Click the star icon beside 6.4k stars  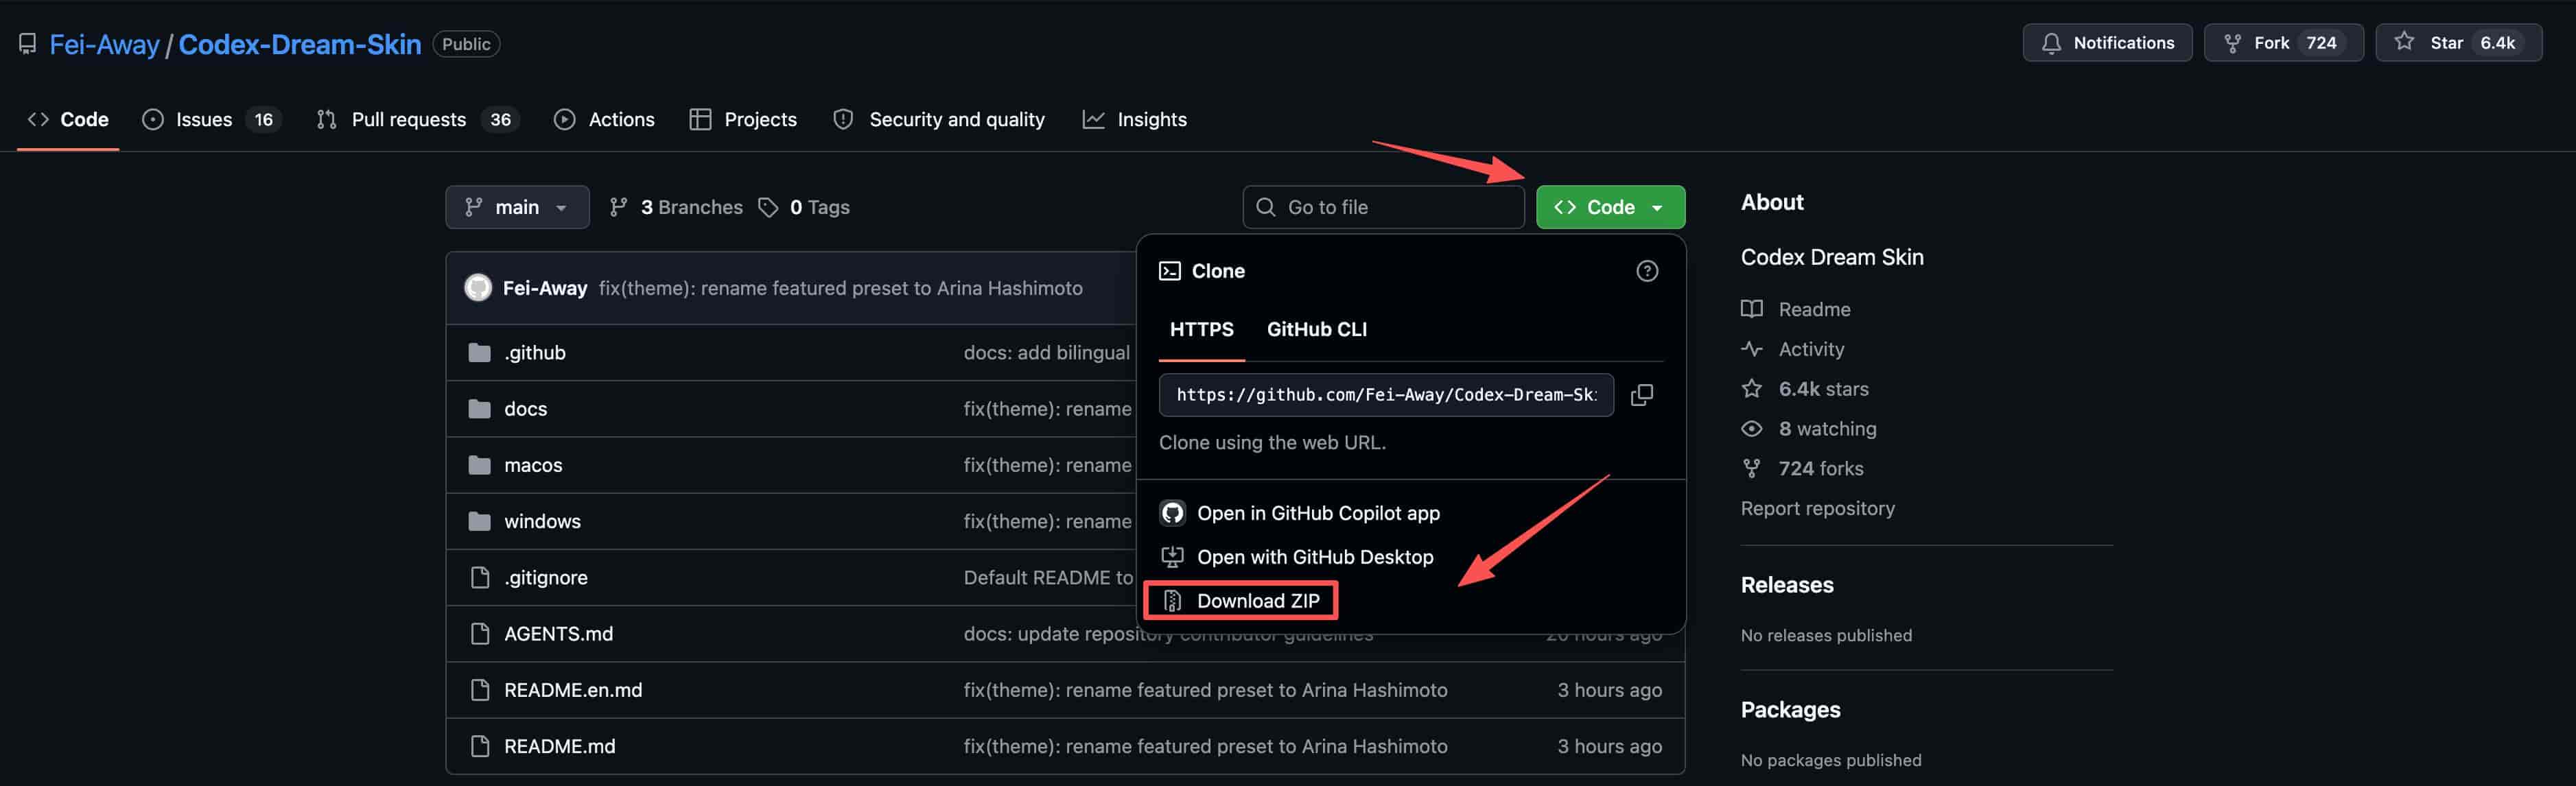pos(1752,389)
